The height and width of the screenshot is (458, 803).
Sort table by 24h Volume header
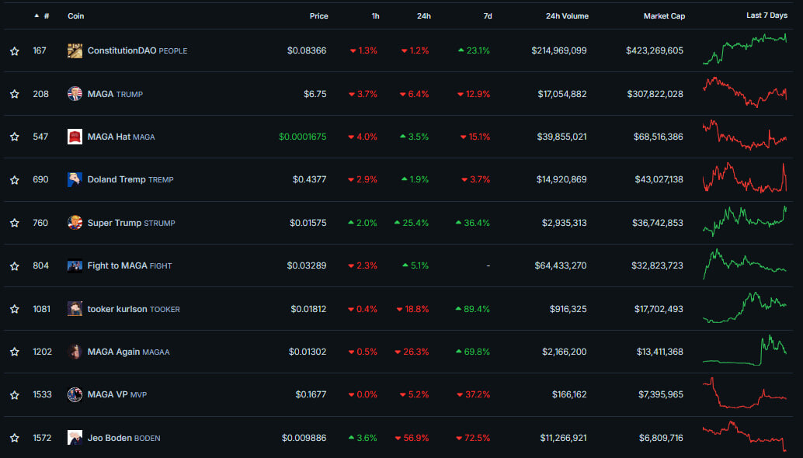click(567, 16)
